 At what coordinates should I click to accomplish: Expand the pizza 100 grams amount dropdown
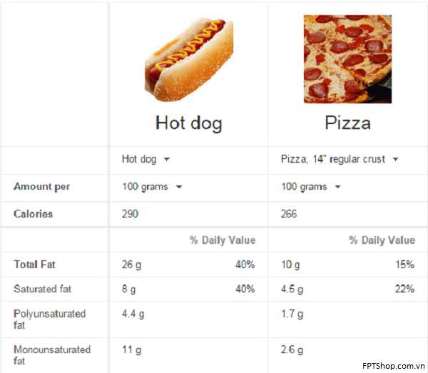click(311, 187)
